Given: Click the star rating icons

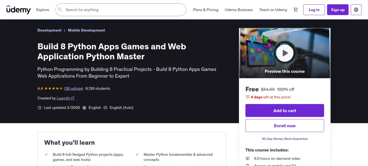Looking at the screenshot, I should (x=53, y=88).
